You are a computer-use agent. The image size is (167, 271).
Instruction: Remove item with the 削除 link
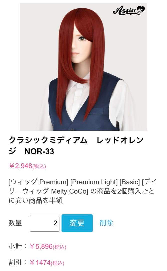coord(106,223)
